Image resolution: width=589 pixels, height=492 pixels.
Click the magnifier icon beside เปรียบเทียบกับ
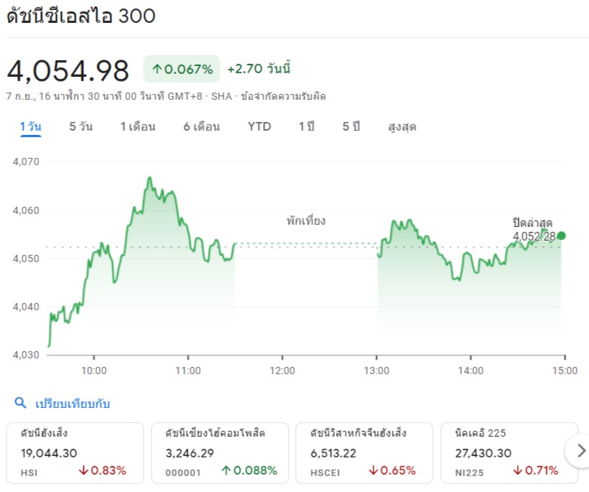pyautogui.click(x=20, y=404)
